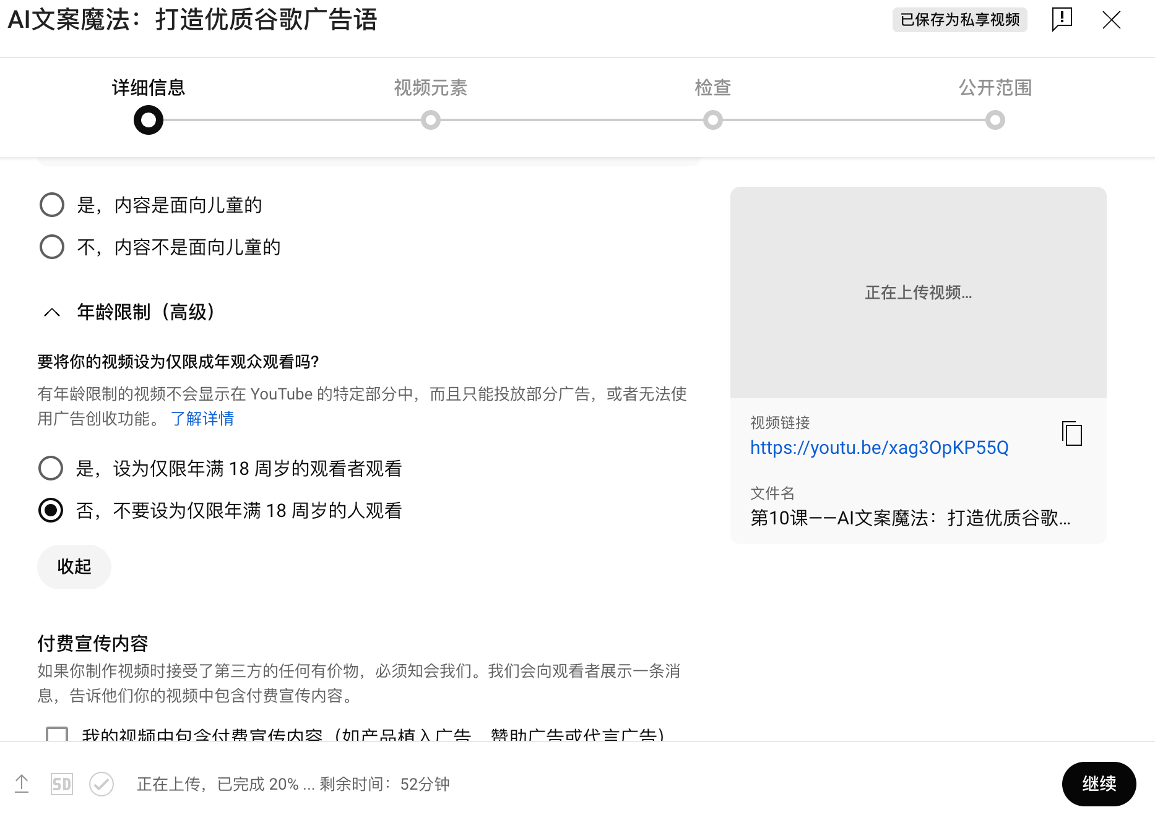Screen dimensions: 1155x815
Task: Check the paid promotion content checkbox
Action: pyautogui.click(x=57, y=734)
